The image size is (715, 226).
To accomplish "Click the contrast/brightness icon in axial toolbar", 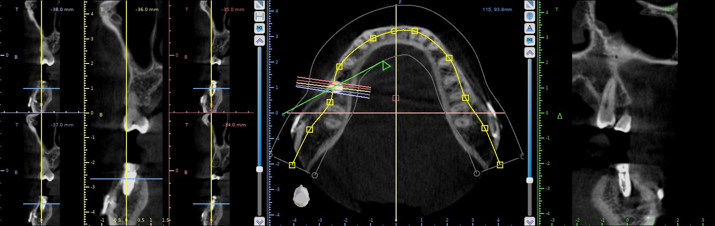I will pyautogui.click(x=260, y=5).
